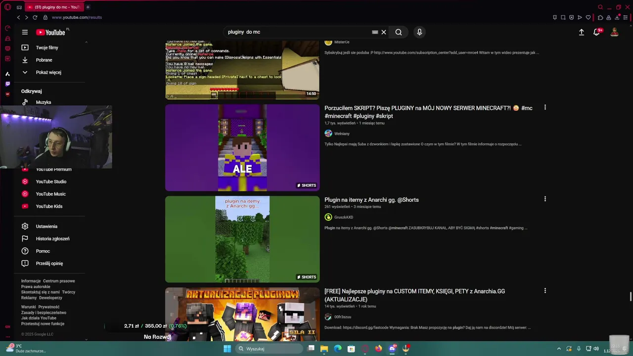
Task: Open the YouTube guide hamburger menu
Action: point(25,32)
